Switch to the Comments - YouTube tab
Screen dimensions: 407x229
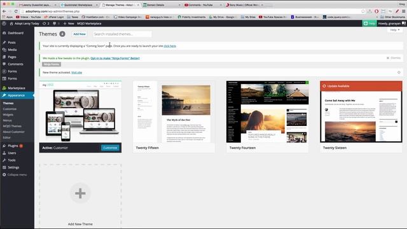(202, 4)
